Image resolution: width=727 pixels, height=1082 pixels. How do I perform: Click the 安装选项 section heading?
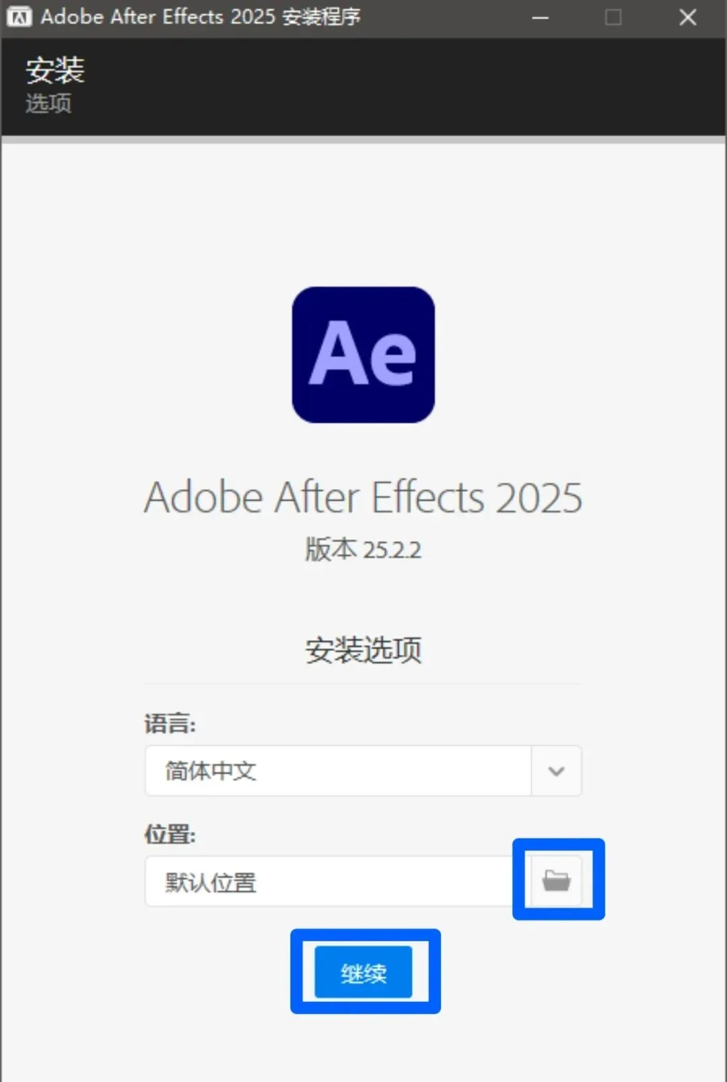point(363,650)
